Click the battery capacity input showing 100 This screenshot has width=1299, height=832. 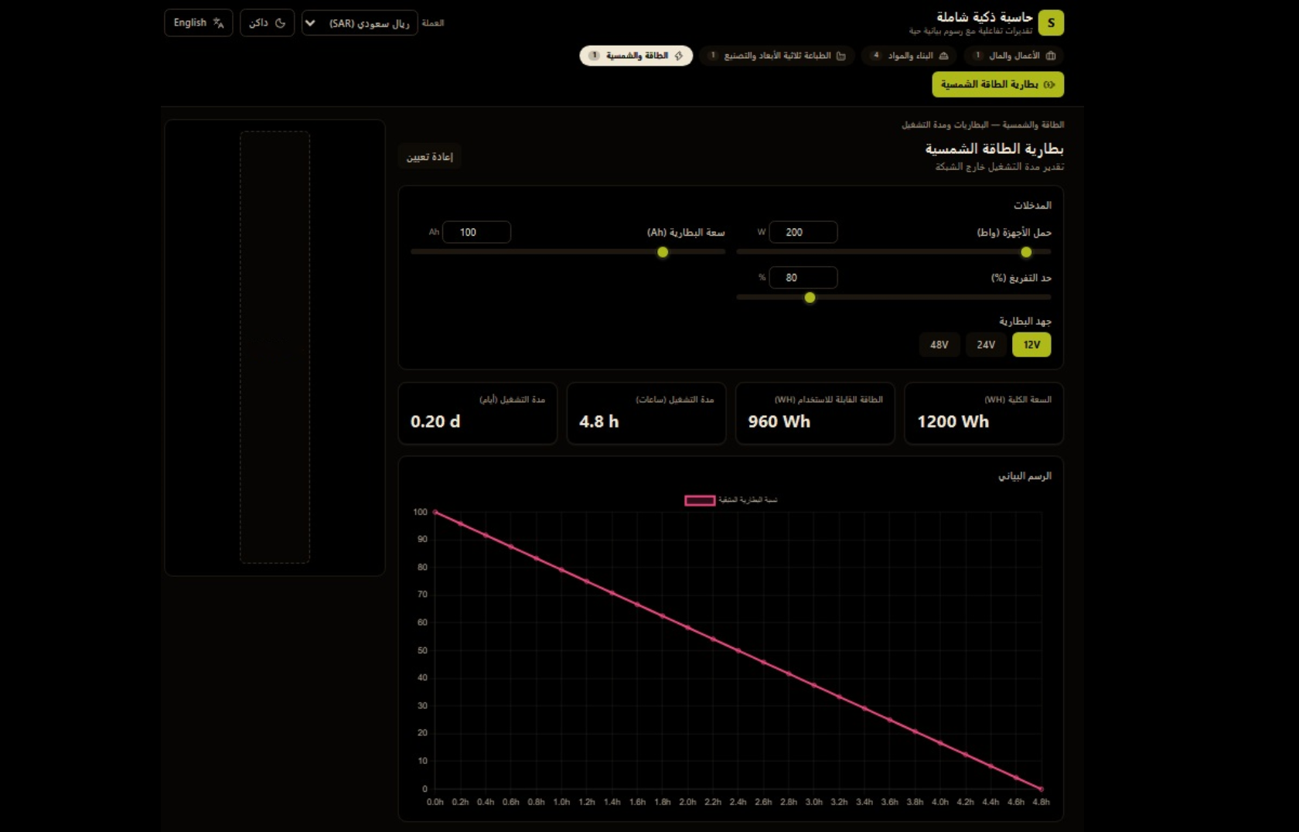[x=476, y=232]
